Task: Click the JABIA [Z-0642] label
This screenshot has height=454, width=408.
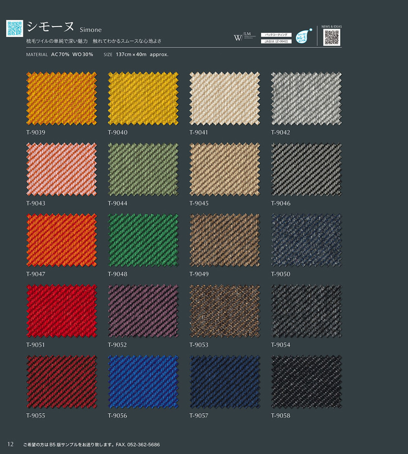Action: 276,41
